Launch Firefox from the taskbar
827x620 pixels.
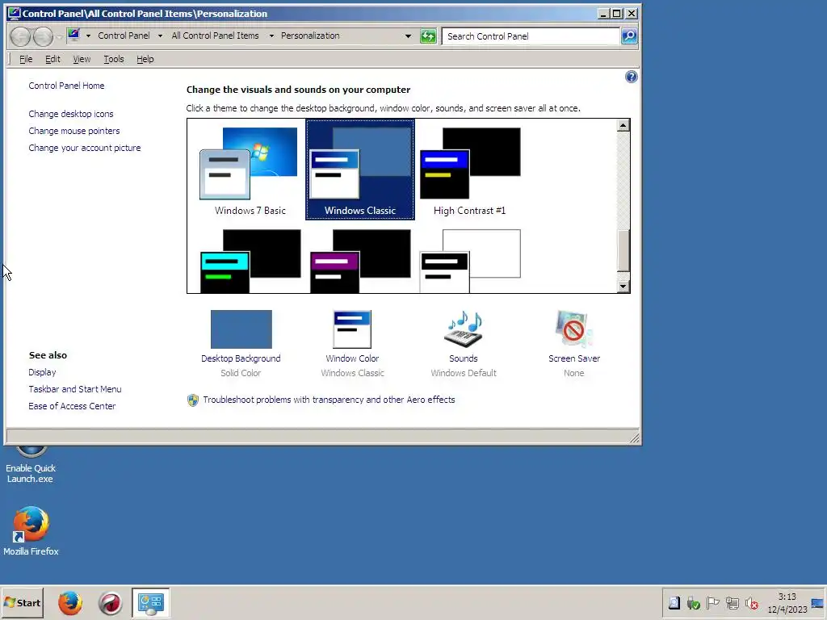point(70,603)
